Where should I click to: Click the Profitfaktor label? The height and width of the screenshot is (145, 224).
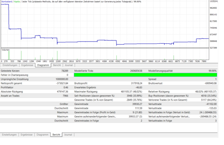7,87
